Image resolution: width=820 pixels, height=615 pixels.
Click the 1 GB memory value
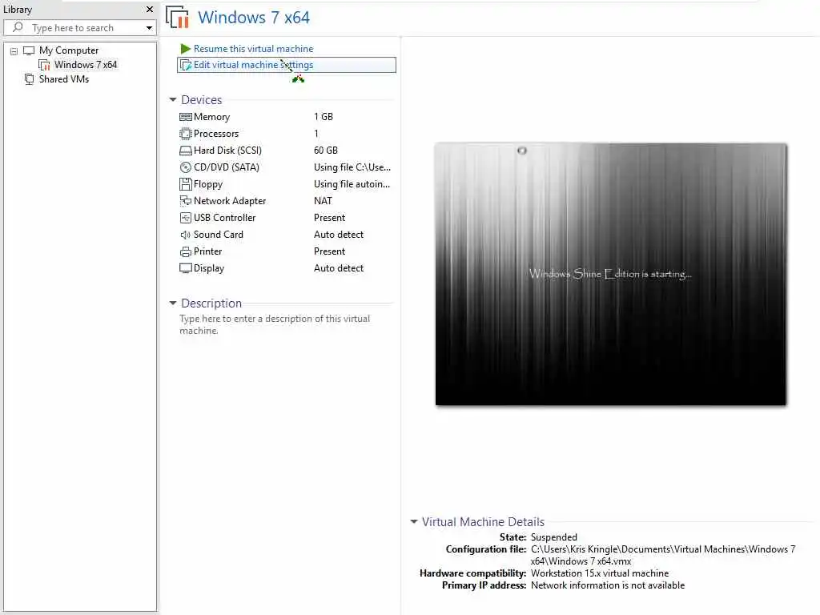(x=324, y=117)
